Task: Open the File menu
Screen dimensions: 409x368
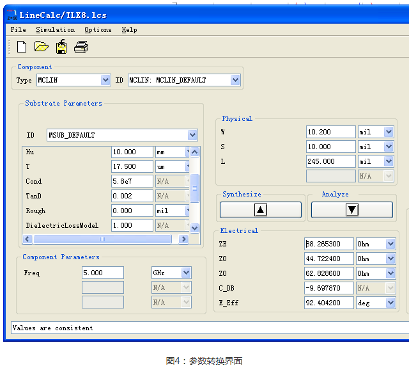Action: [19, 29]
